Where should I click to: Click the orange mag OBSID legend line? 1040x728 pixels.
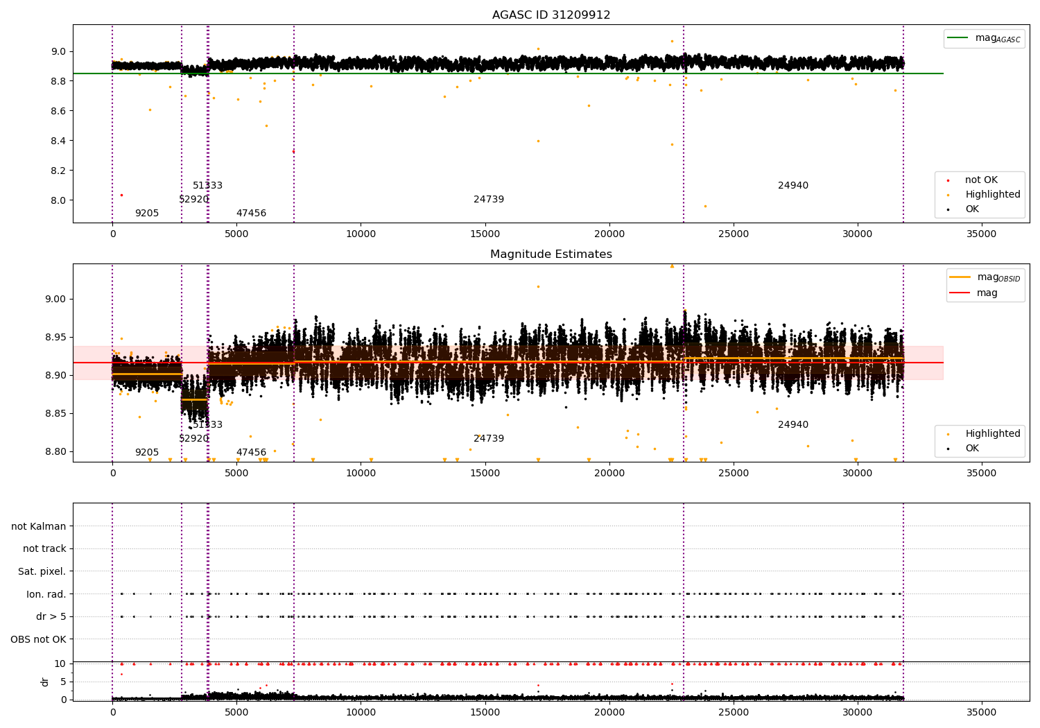(961, 277)
